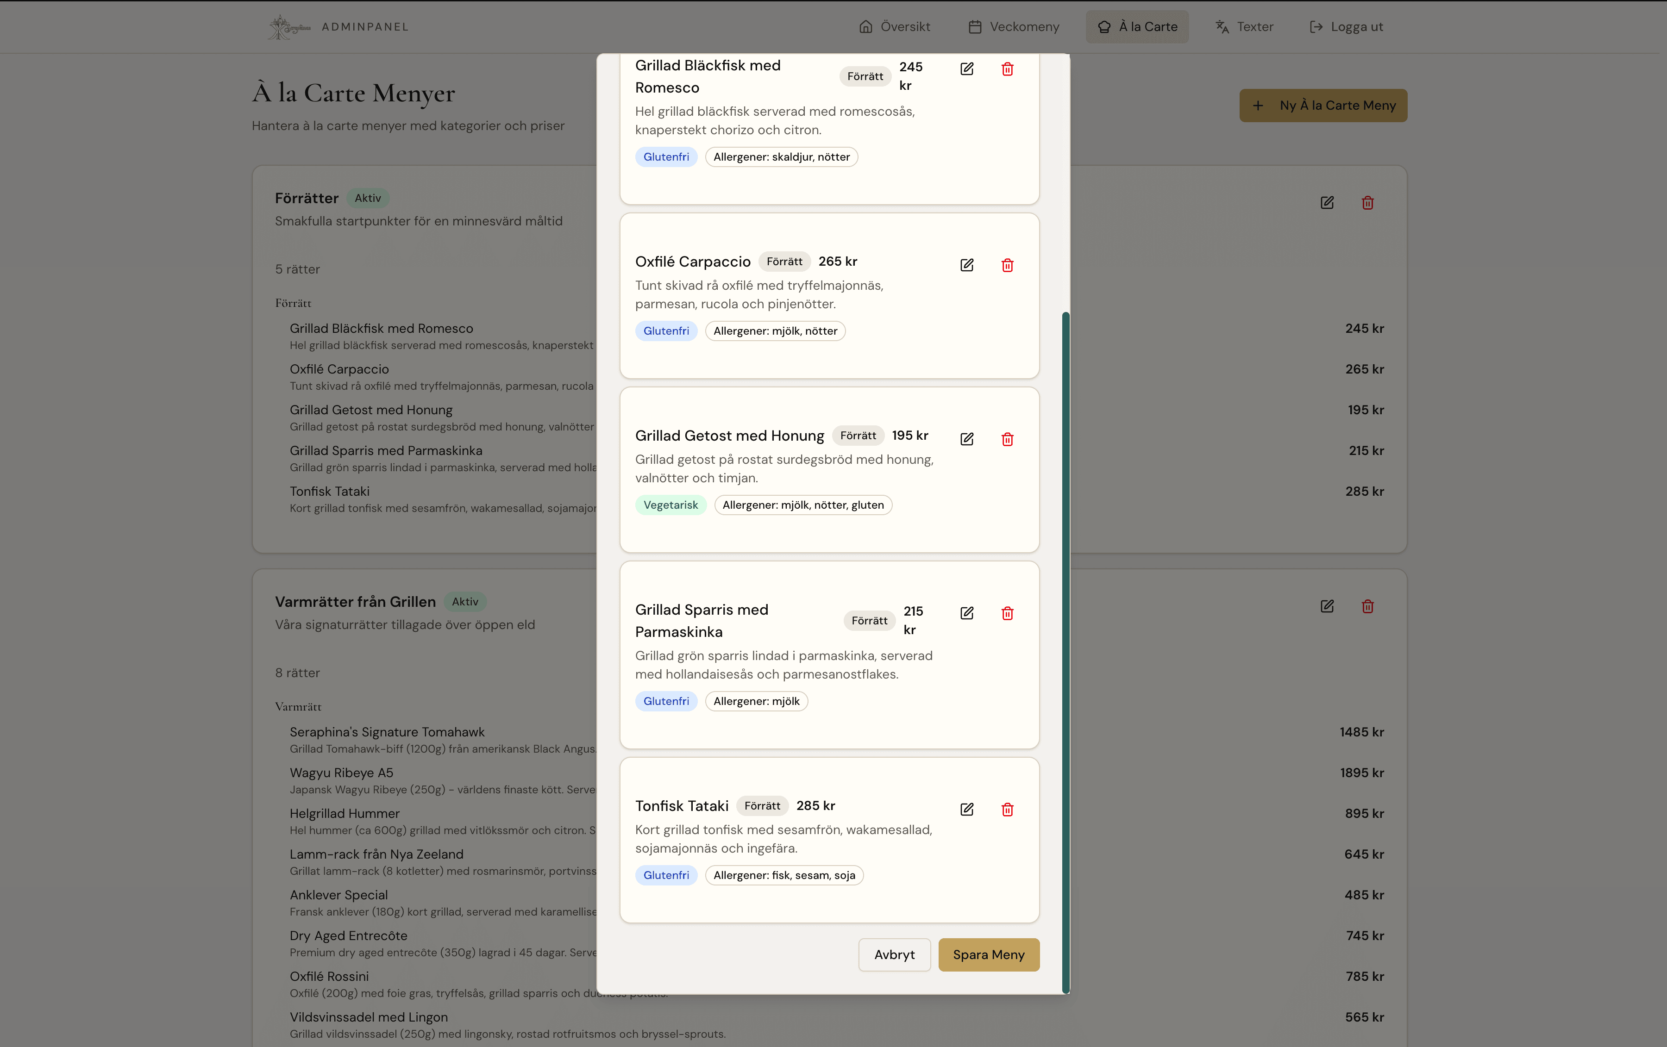Viewport: 1667px width, 1047px height.
Task: Edit the Tonfisk Tataki dish
Action: [x=966, y=809]
